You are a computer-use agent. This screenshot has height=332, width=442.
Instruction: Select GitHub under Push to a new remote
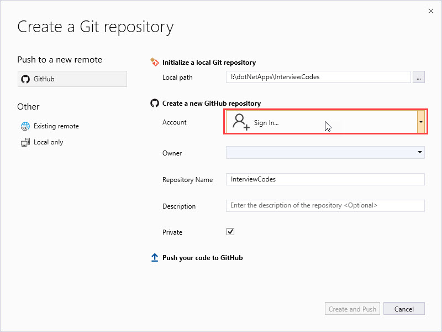pyautogui.click(x=72, y=79)
